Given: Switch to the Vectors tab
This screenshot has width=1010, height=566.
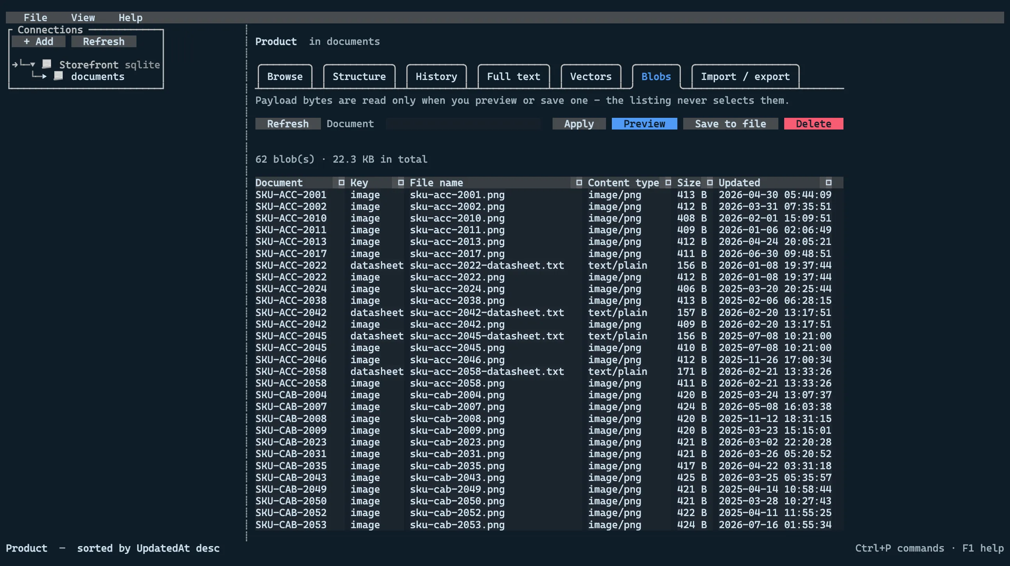Looking at the screenshot, I should (x=591, y=76).
